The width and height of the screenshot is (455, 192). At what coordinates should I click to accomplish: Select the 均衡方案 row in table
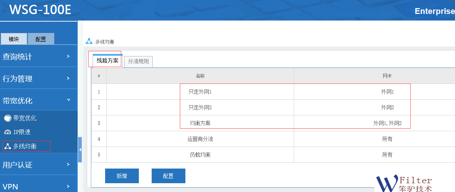[x=200, y=123]
